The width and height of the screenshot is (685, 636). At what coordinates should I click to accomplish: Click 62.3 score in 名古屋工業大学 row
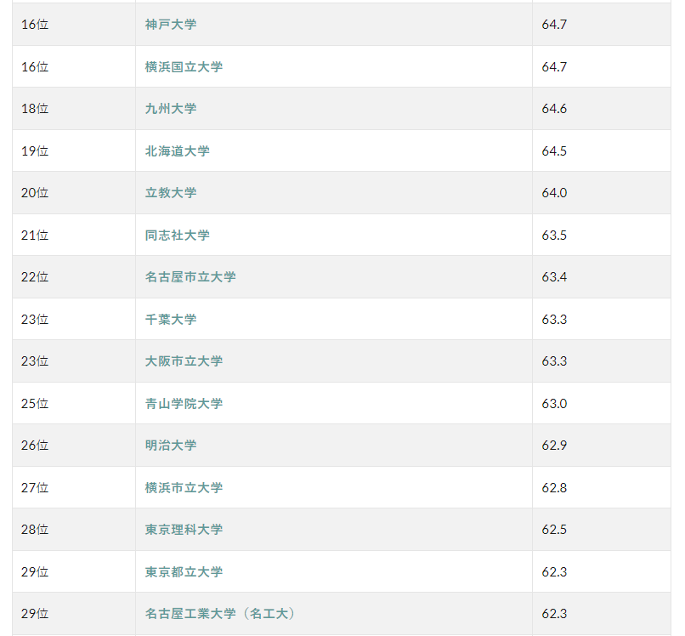coord(554,613)
